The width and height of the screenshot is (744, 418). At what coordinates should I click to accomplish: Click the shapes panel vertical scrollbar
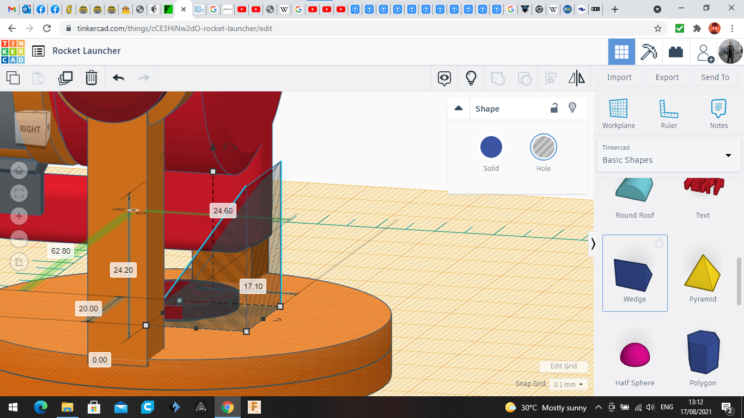click(739, 281)
